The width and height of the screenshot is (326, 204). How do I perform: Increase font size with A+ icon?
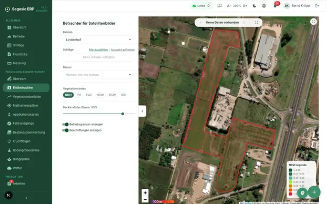[245, 6]
